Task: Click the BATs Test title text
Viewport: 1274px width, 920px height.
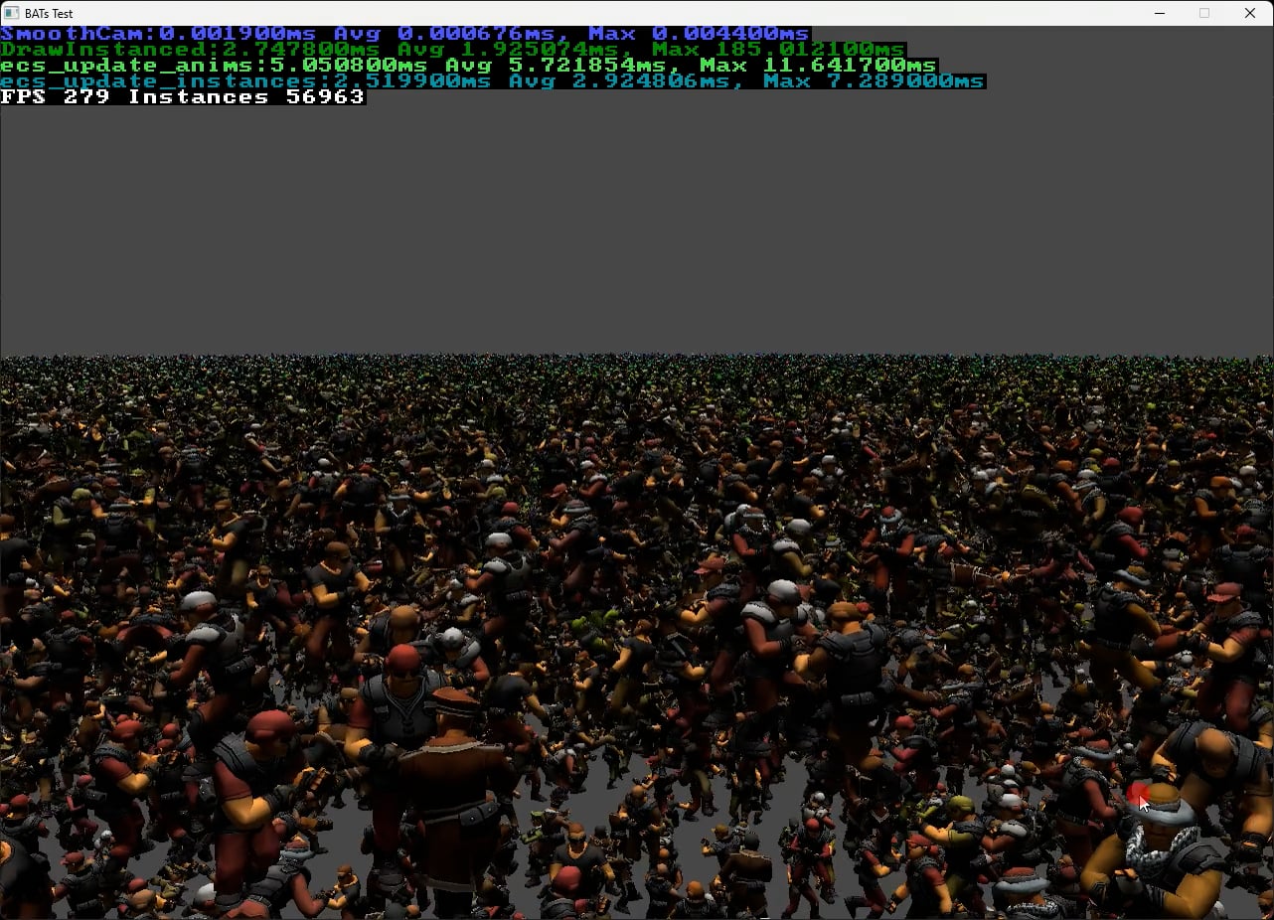Action: tap(49, 14)
